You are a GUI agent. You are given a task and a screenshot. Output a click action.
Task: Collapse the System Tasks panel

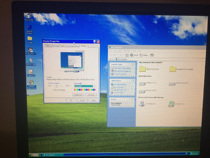tap(133, 64)
